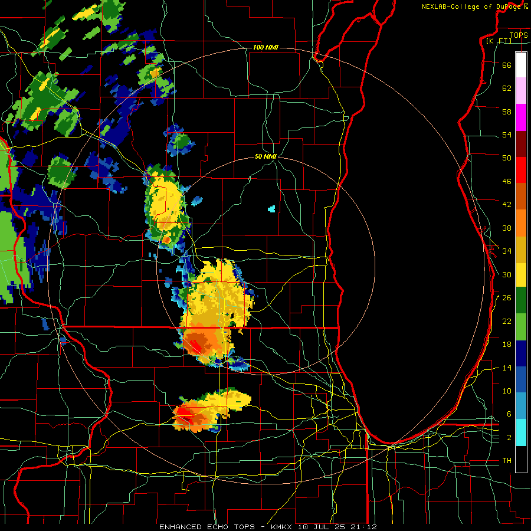The width and height of the screenshot is (531, 531).
Task: Click the black TH legend swatch
Action: (x=521, y=458)
